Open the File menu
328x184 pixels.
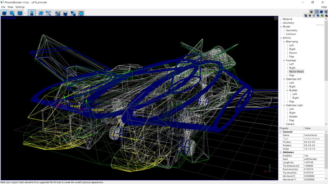tap(3, 7)
